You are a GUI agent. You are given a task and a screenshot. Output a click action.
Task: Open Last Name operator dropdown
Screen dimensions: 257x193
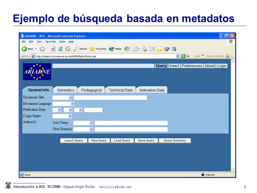tap(91, 123)
